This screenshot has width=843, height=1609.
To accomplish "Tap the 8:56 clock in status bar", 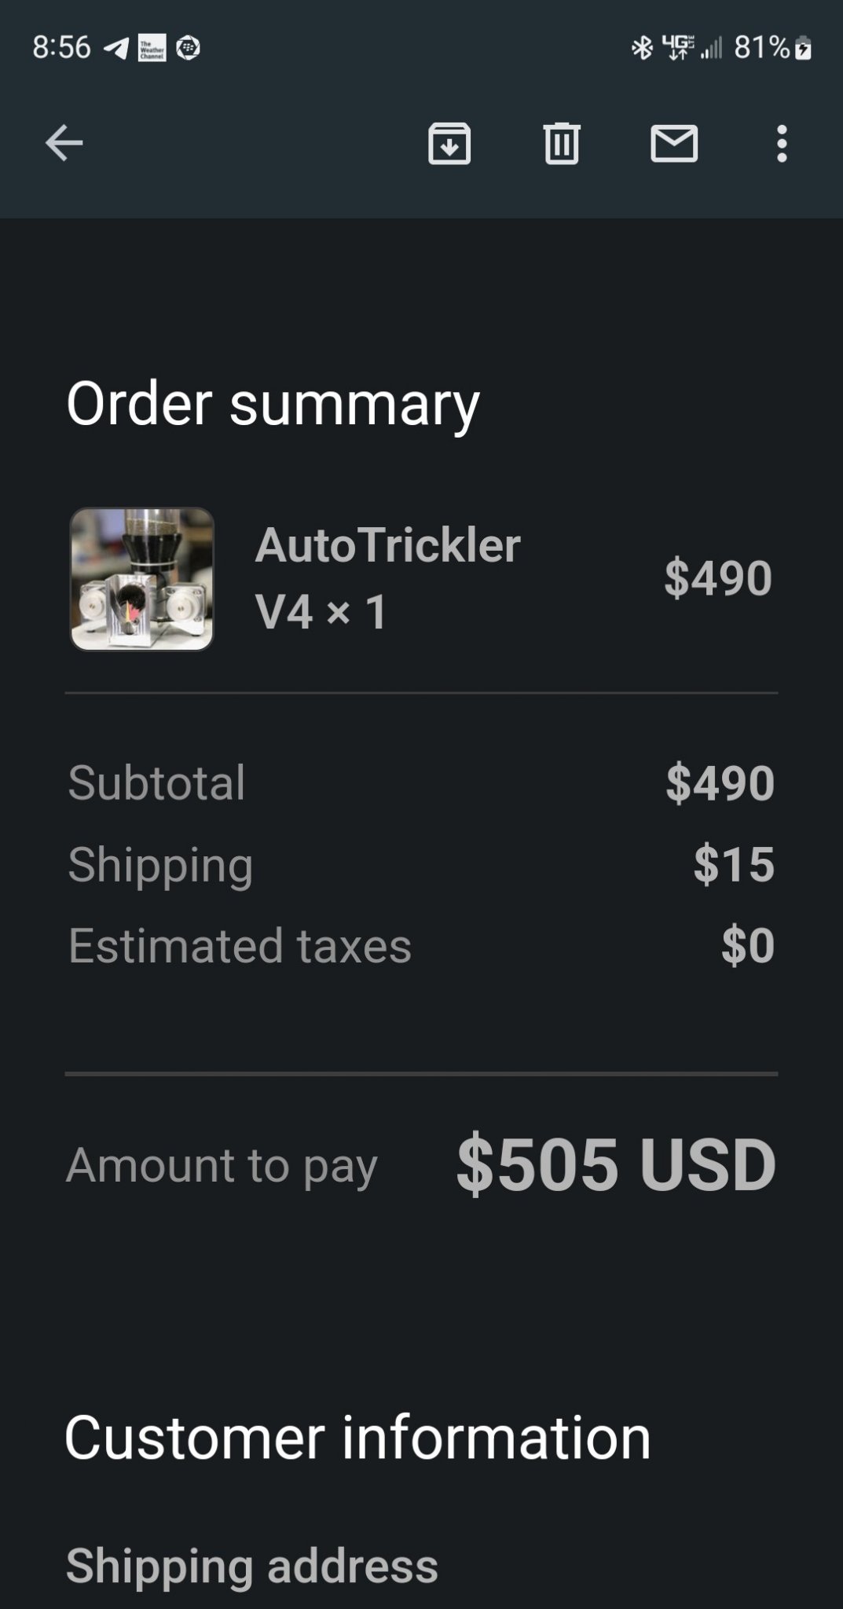I will [x=62, y=48].
